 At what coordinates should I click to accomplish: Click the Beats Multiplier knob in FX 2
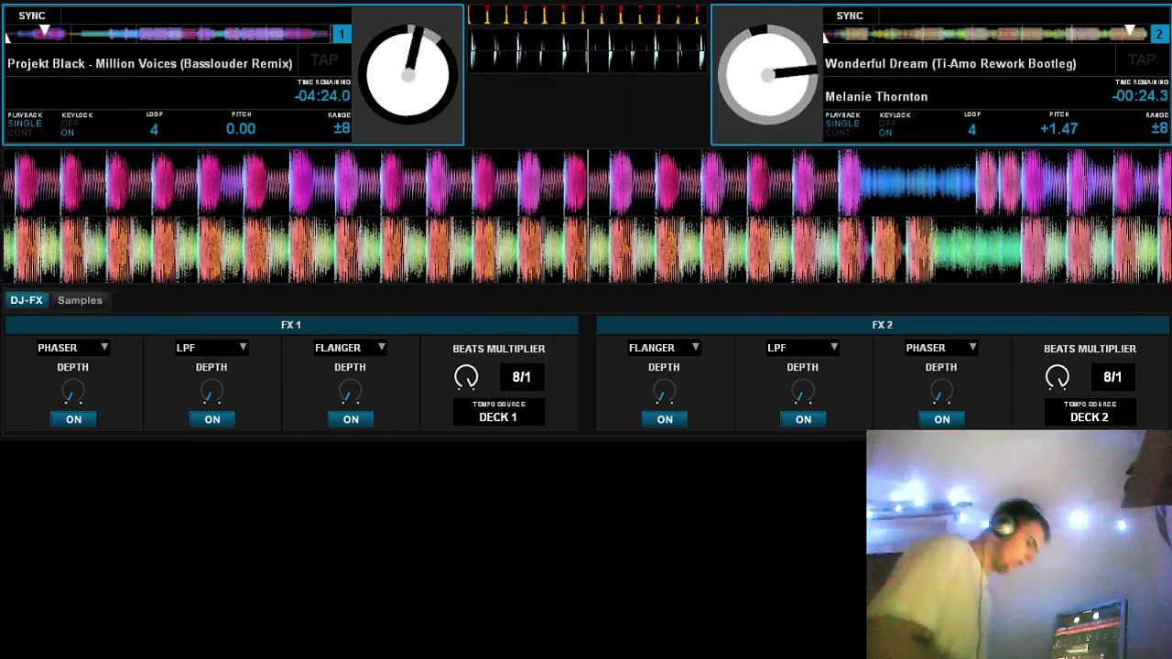(1057, 377)
